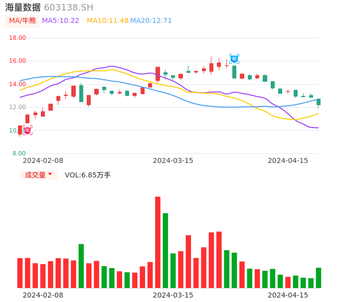Click the 2024-02-08 date label under price chart
Viewport: 342px width, 302px height.
(43, 160)
